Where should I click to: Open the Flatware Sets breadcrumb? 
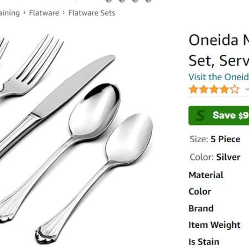[92, 13]
